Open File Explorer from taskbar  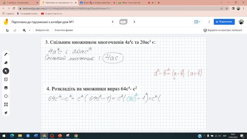click(x=20, y=136)
